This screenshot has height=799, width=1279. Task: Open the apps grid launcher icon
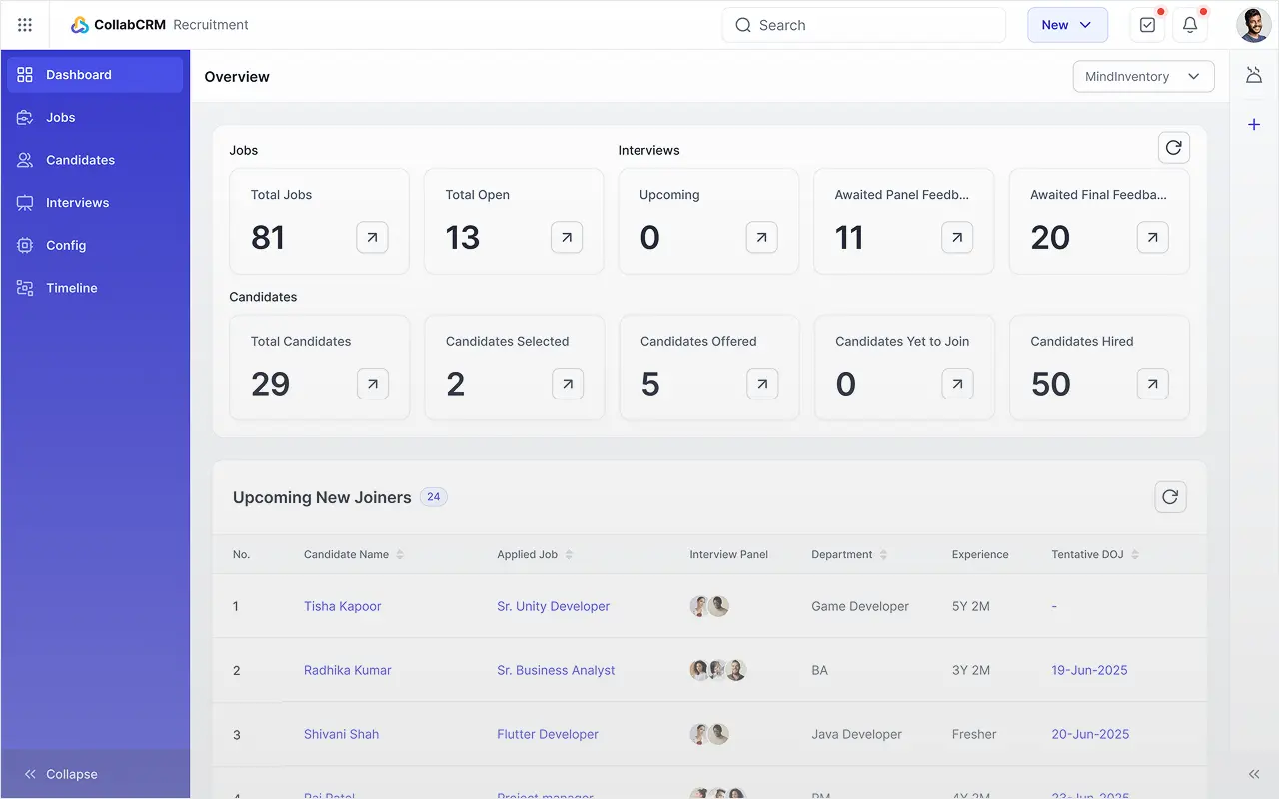point(25,25)
